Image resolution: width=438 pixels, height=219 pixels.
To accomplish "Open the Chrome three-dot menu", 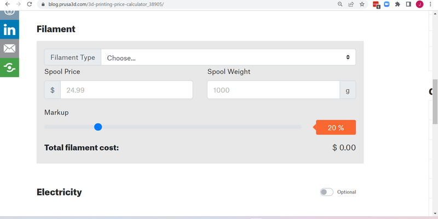I will pyautogui.click(x=430, y=4).
